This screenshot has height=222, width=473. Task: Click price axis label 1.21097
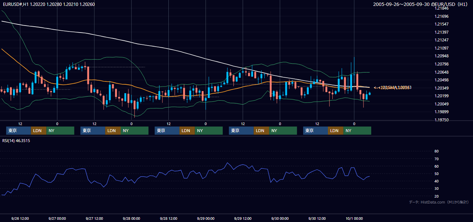point(442,48)
